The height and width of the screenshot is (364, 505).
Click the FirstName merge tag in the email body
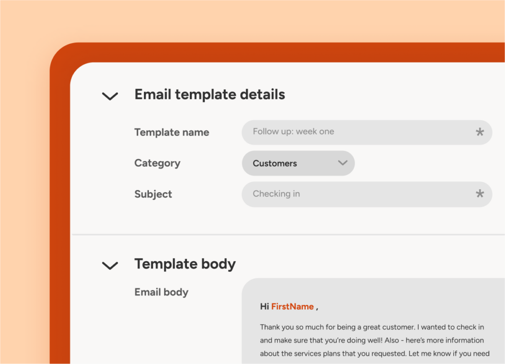pyautogui.click(x=292, y=306)
